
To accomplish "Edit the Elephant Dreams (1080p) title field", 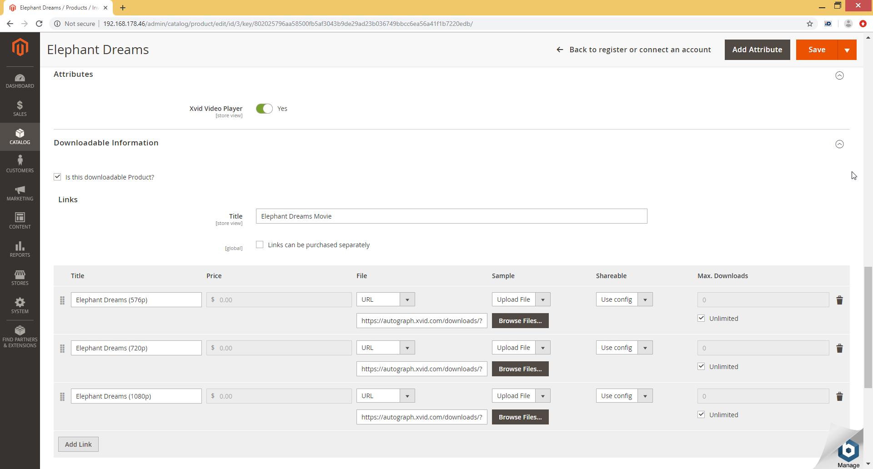I will point(136,396).
